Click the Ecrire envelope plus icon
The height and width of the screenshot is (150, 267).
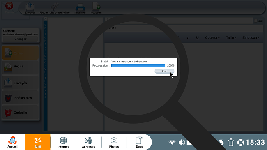[x=8, y=53]
